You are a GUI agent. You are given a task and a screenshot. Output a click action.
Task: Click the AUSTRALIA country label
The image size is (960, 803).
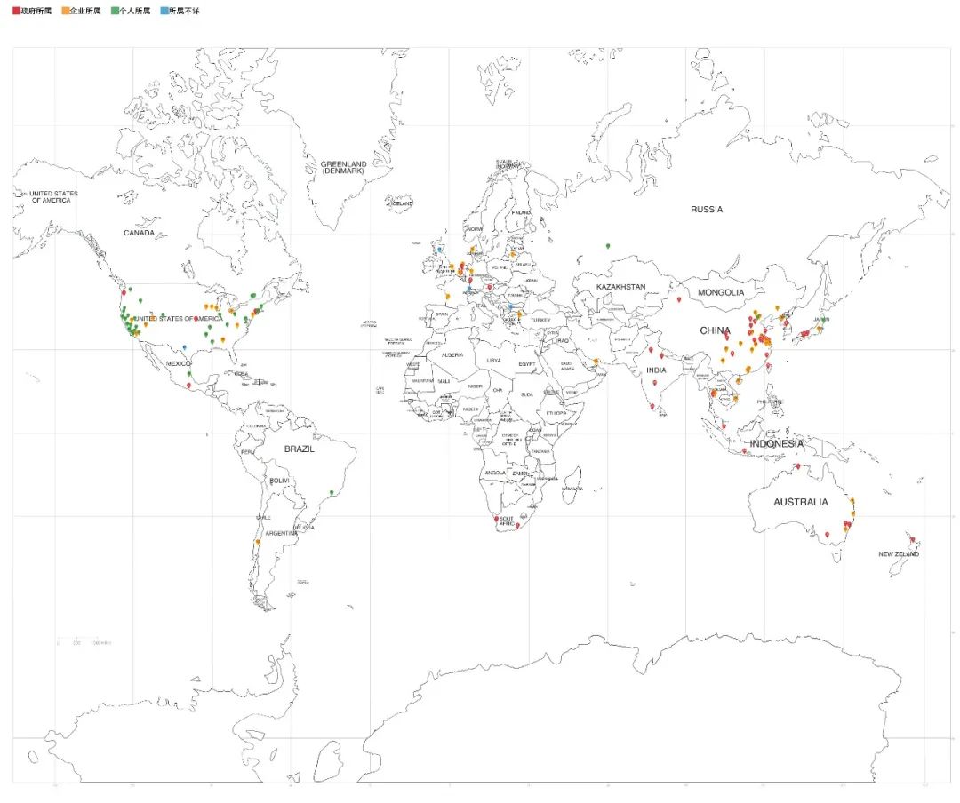click(800, 502)
